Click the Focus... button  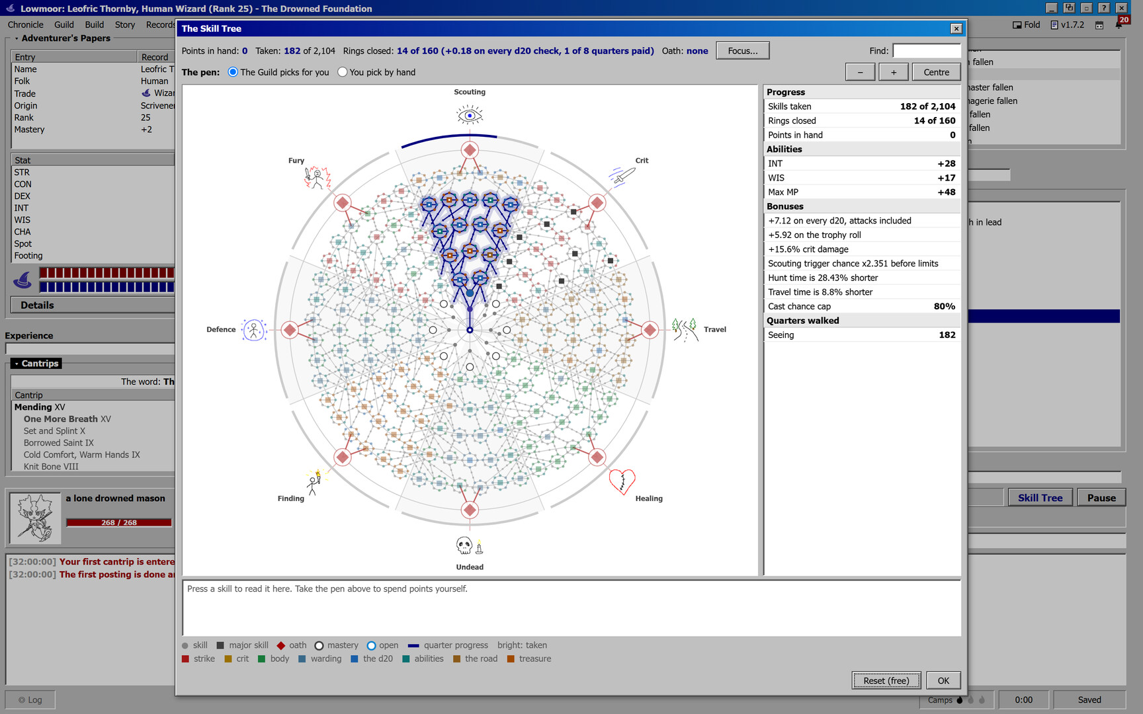coord(743,51)
